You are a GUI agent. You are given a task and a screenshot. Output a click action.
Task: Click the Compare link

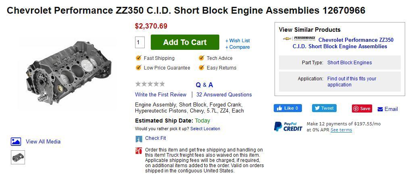(x=238, y=47)
